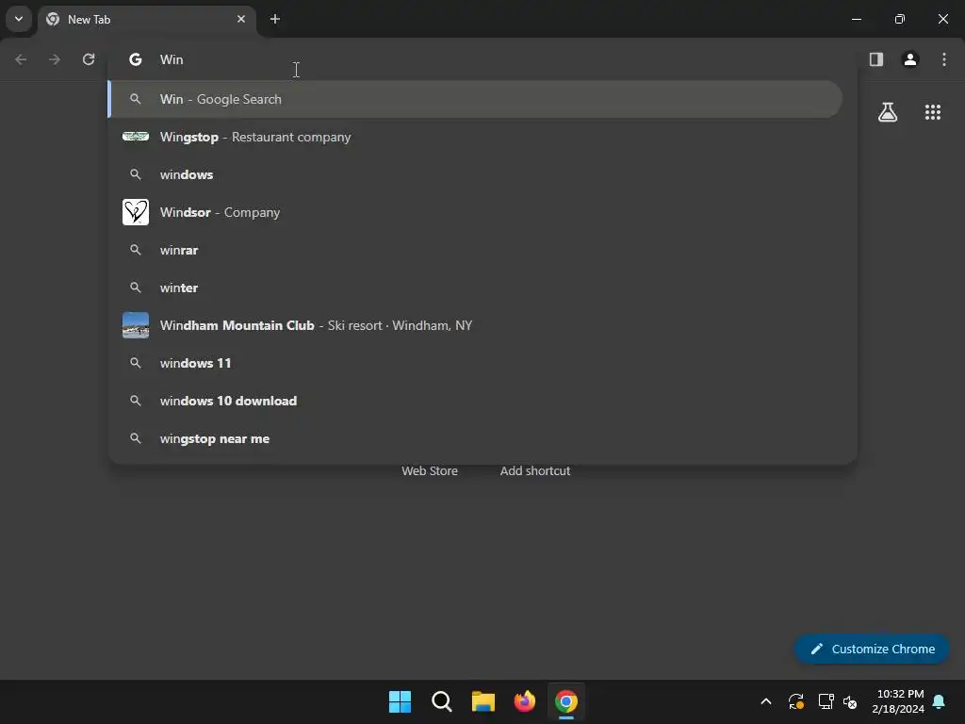Click search icon beside winter

136,288
